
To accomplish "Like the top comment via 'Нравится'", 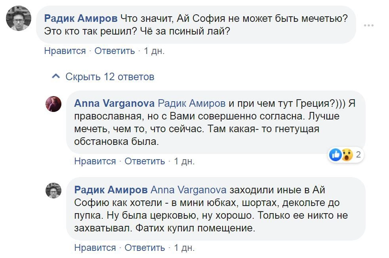I will (65, 51).
